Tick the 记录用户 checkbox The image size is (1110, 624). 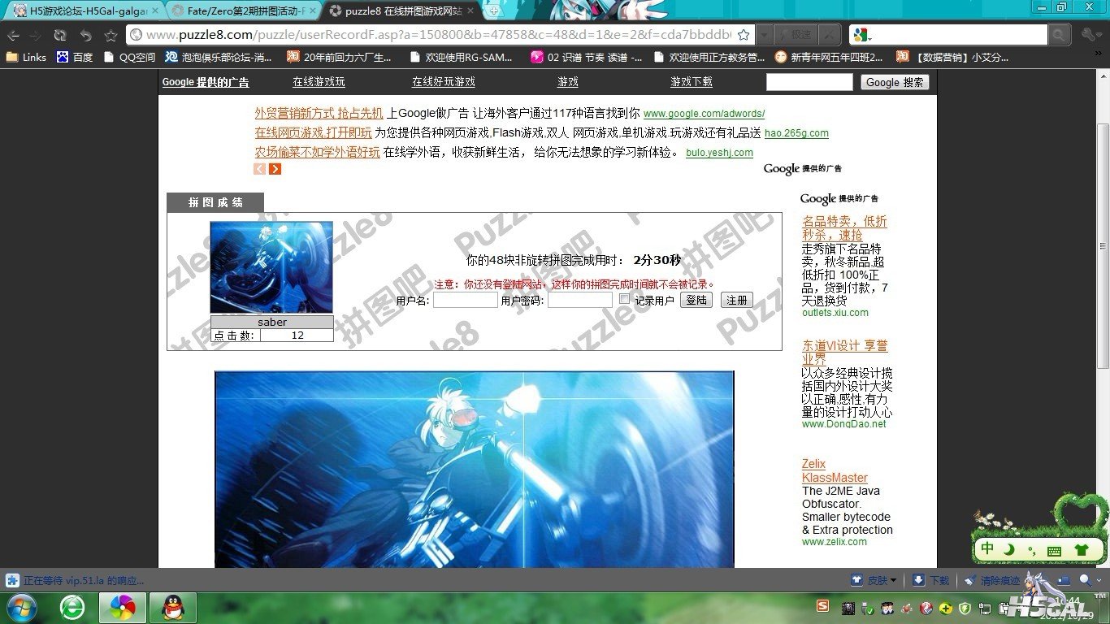pos(624,299)
